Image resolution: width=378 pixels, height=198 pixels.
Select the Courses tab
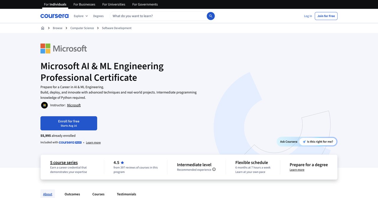coord(98,194)
